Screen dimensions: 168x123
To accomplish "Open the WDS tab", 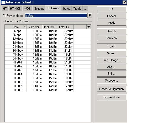I will (27, 9).
